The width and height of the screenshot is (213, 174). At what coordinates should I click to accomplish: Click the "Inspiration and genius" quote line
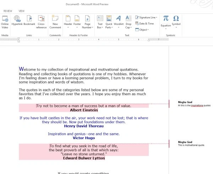click(84, 134)
